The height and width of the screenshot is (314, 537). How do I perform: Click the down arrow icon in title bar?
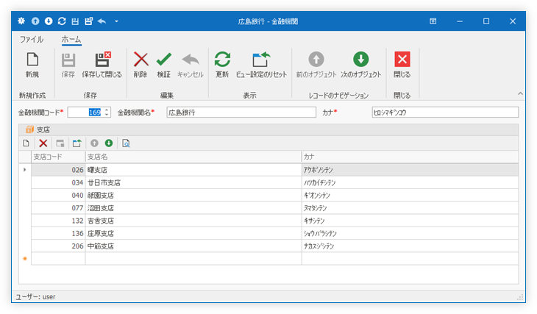tap(49, 21)
